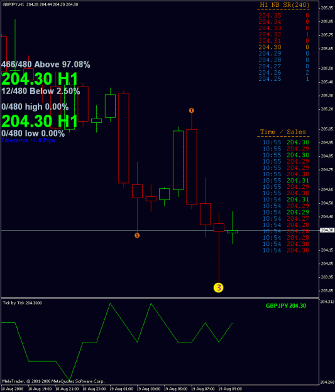Click the 'H1 NB SR(240)' table header

click(284, 5)
